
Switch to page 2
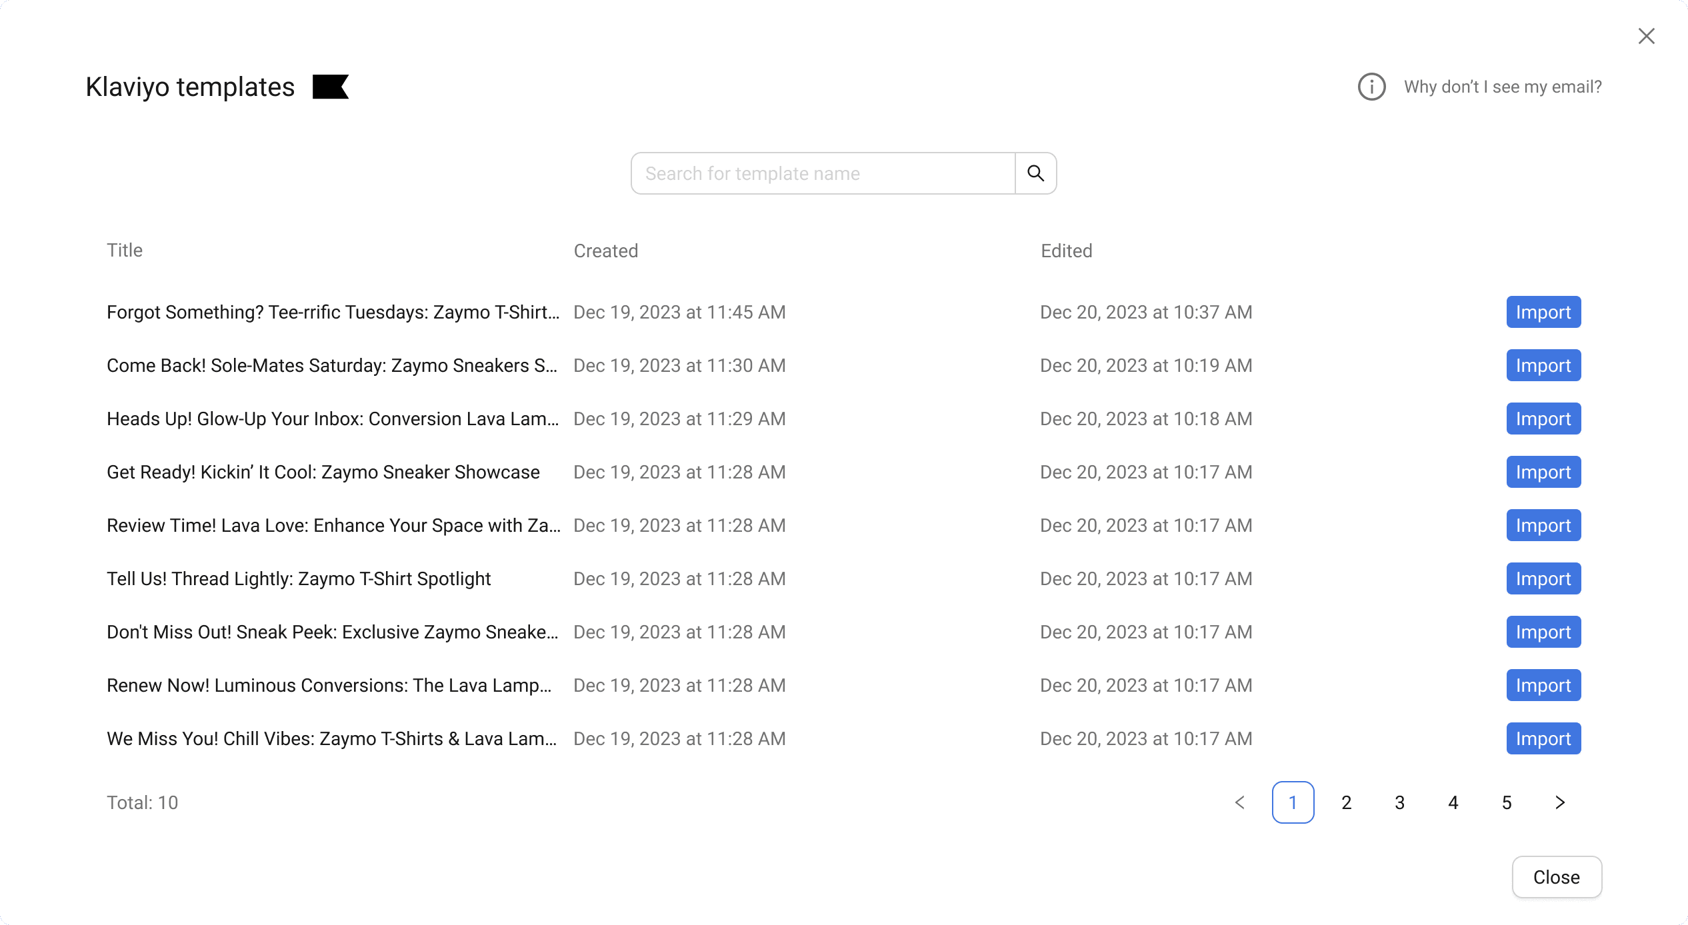coord(1346,802)
